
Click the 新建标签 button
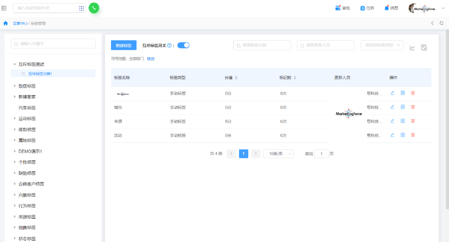point(123,45)
